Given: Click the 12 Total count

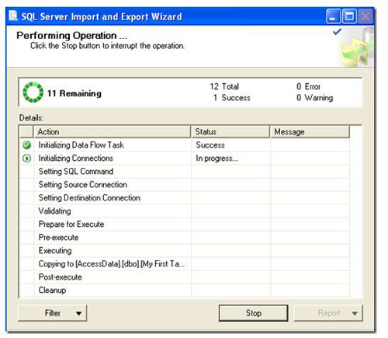Looking at the screenshot, I should pyautogui.click(x=224, y=86).
